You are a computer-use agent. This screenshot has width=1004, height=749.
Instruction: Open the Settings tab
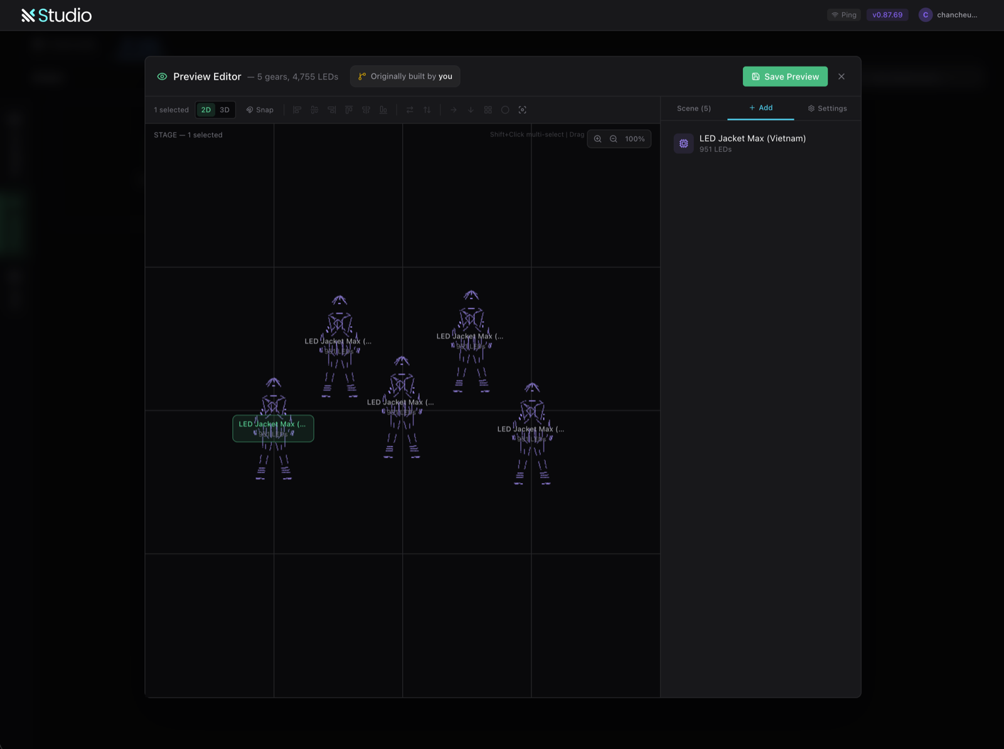click(x=828, y=109)
